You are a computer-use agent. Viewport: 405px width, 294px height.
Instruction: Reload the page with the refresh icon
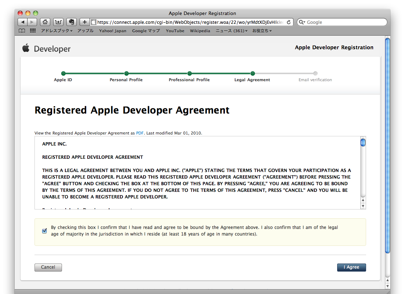pos(289,22)
